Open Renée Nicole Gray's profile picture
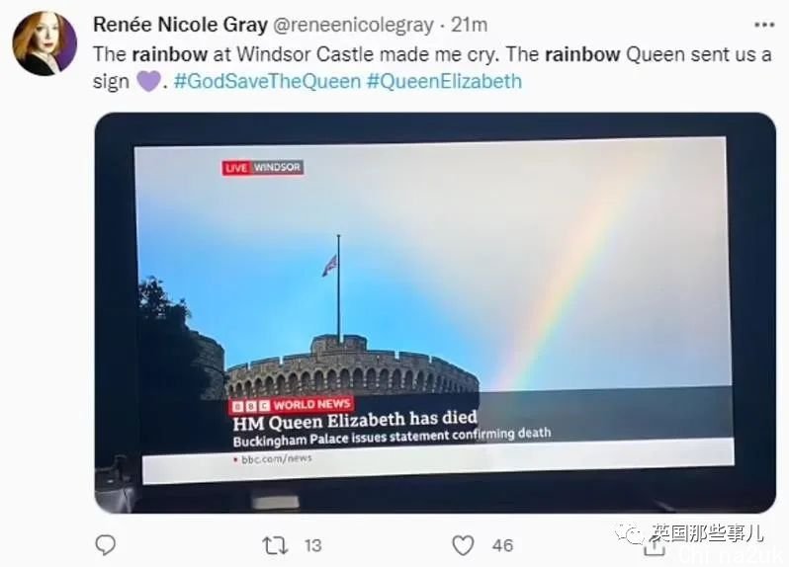Screen dimensions: 789x567 point(44,43)
